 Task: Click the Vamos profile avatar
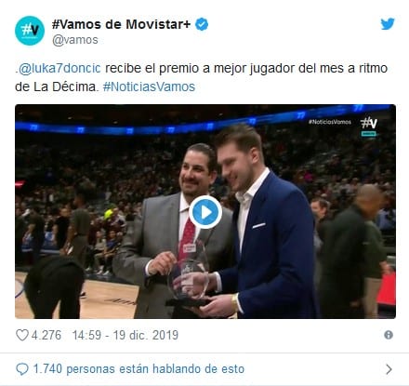pos(30,31)
